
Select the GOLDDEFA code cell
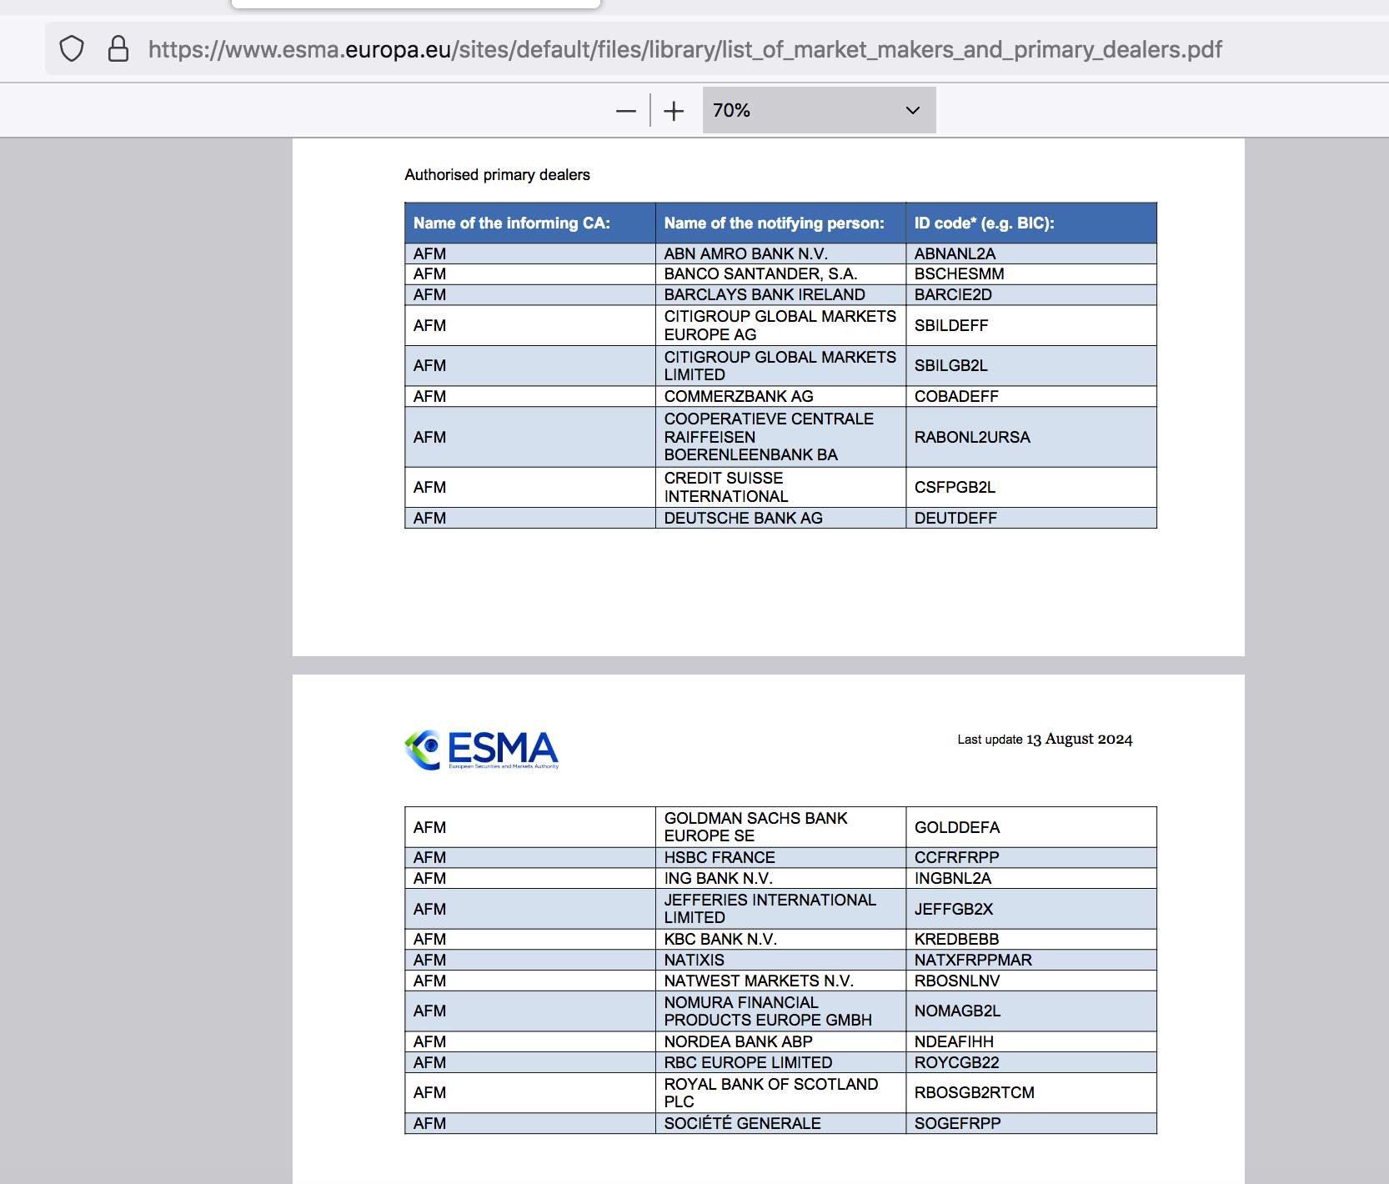1031,827
